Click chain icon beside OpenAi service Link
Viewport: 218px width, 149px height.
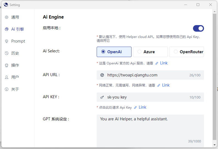point(157,63)
